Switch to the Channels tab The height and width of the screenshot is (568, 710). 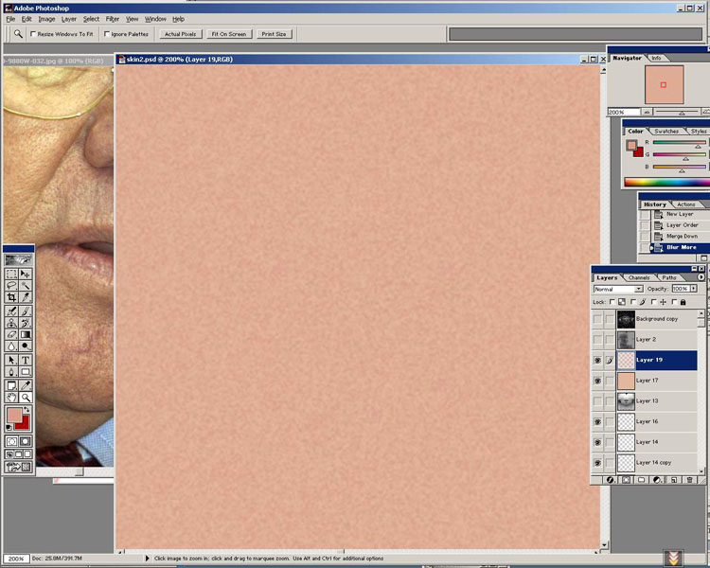tap(639, 277)
